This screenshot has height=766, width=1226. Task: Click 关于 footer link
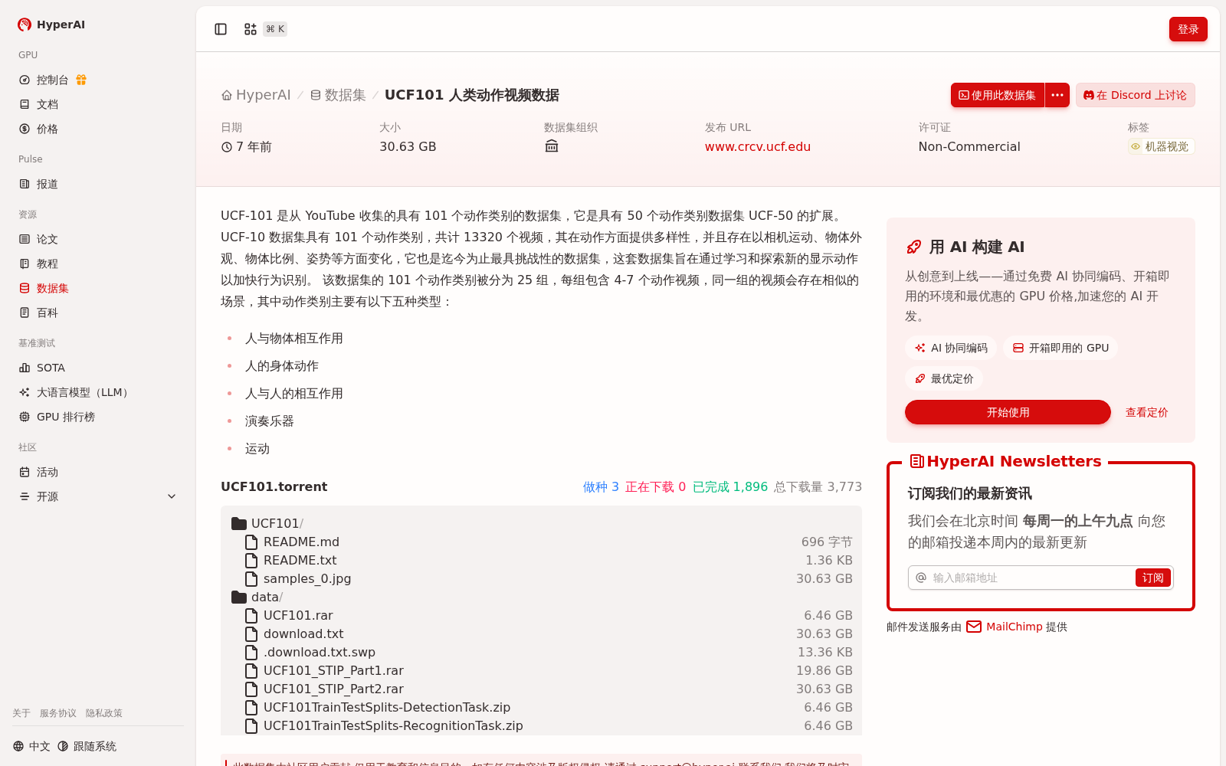(x=21, y=713)
